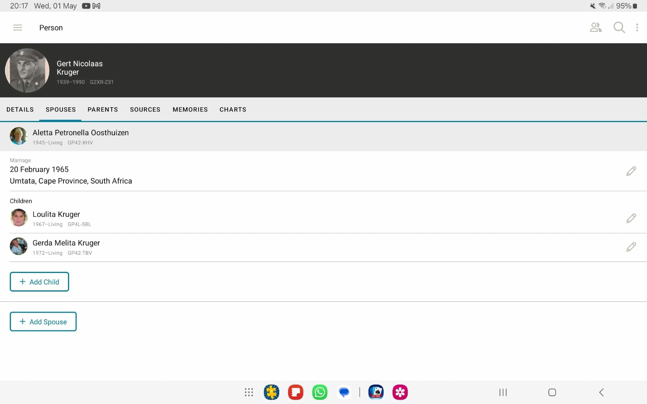The height and width of the screenshot is (404, 647).
Task: Edit the marriage event pencil icon
Action: click(631, 171)
